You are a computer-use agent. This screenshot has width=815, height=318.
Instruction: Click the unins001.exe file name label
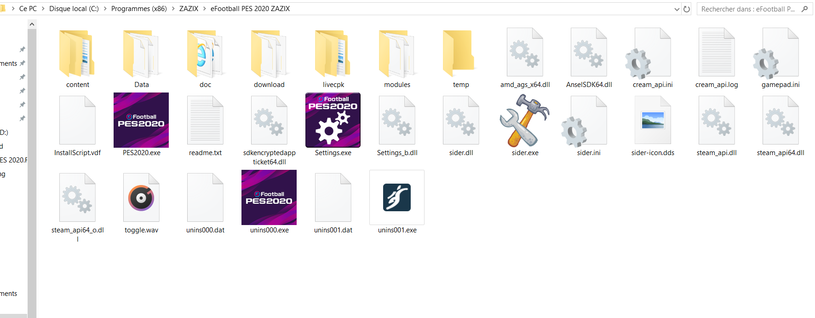pyautogui.click(x=397, y=230)
